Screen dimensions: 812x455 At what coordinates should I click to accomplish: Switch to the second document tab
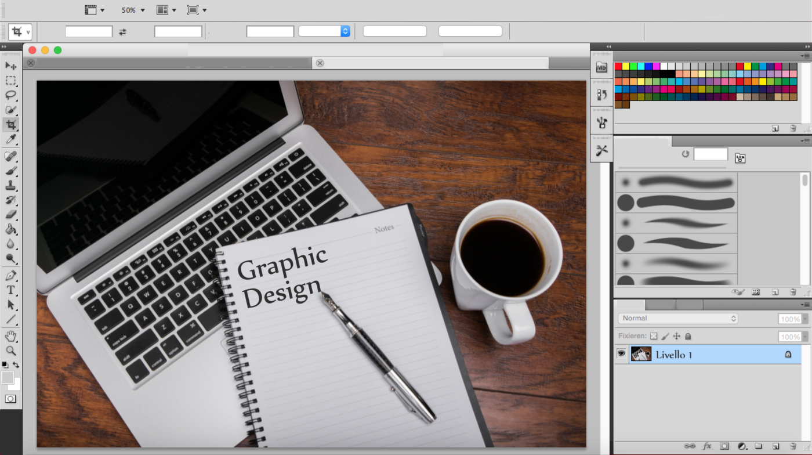tap(429, 63)
